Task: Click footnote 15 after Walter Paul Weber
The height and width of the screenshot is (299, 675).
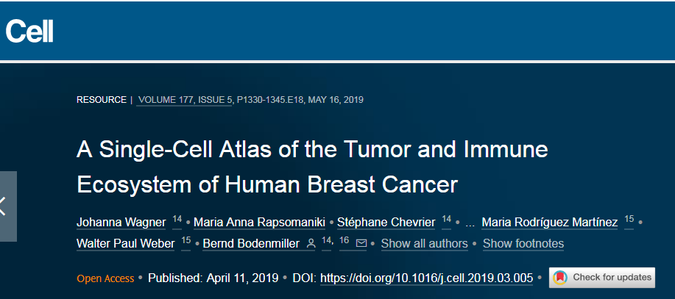Action: 186,240
